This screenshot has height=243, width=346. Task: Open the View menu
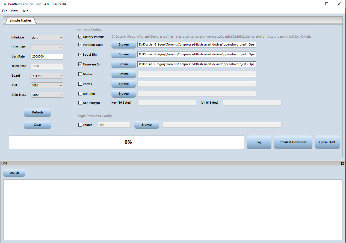[x=14, y=11]
